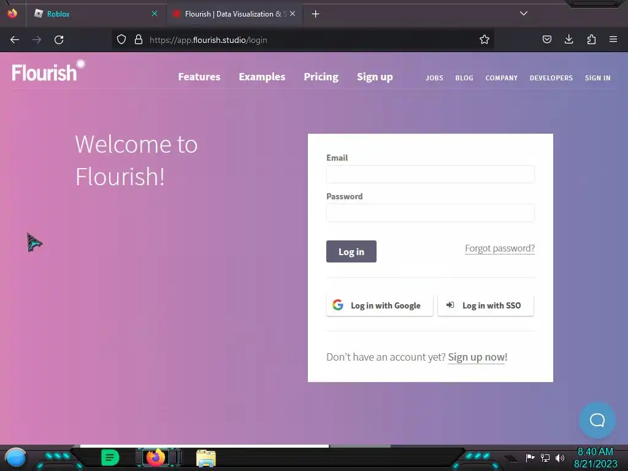The height and width of the screenshot is (471, 628).
Task: Open the Forgot password? link
Action: click(500, 248)
